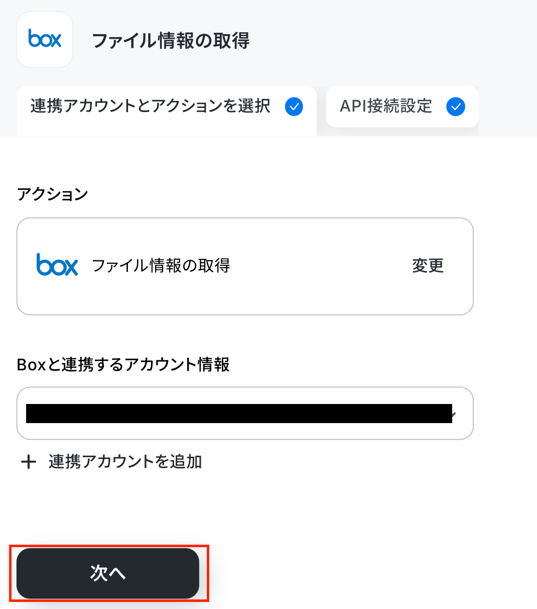The width and height of the screenshot is (537, 609).
Task: Click the 次へ button
Action: click(x=108, y=573)
